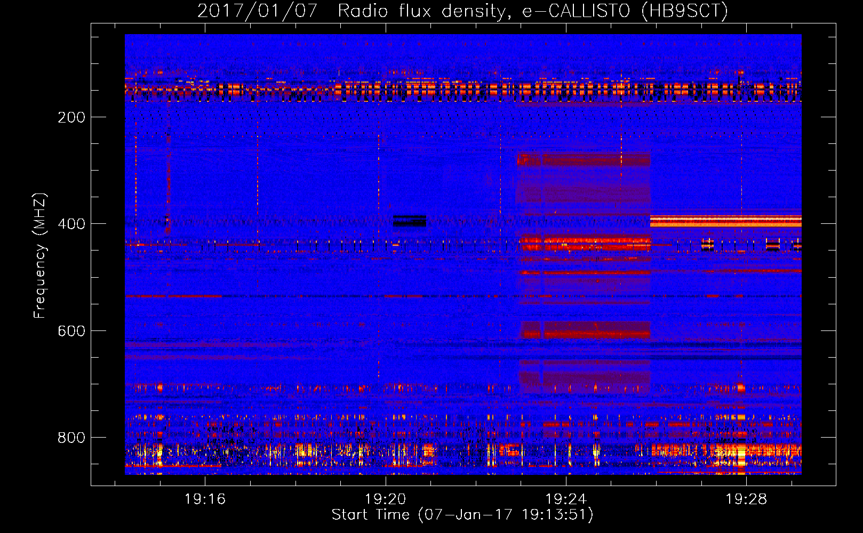Click the "Start Time (07-Jan-17 19:13:51)" label
This screenshot has height=533, width=863.
point(462,515)
